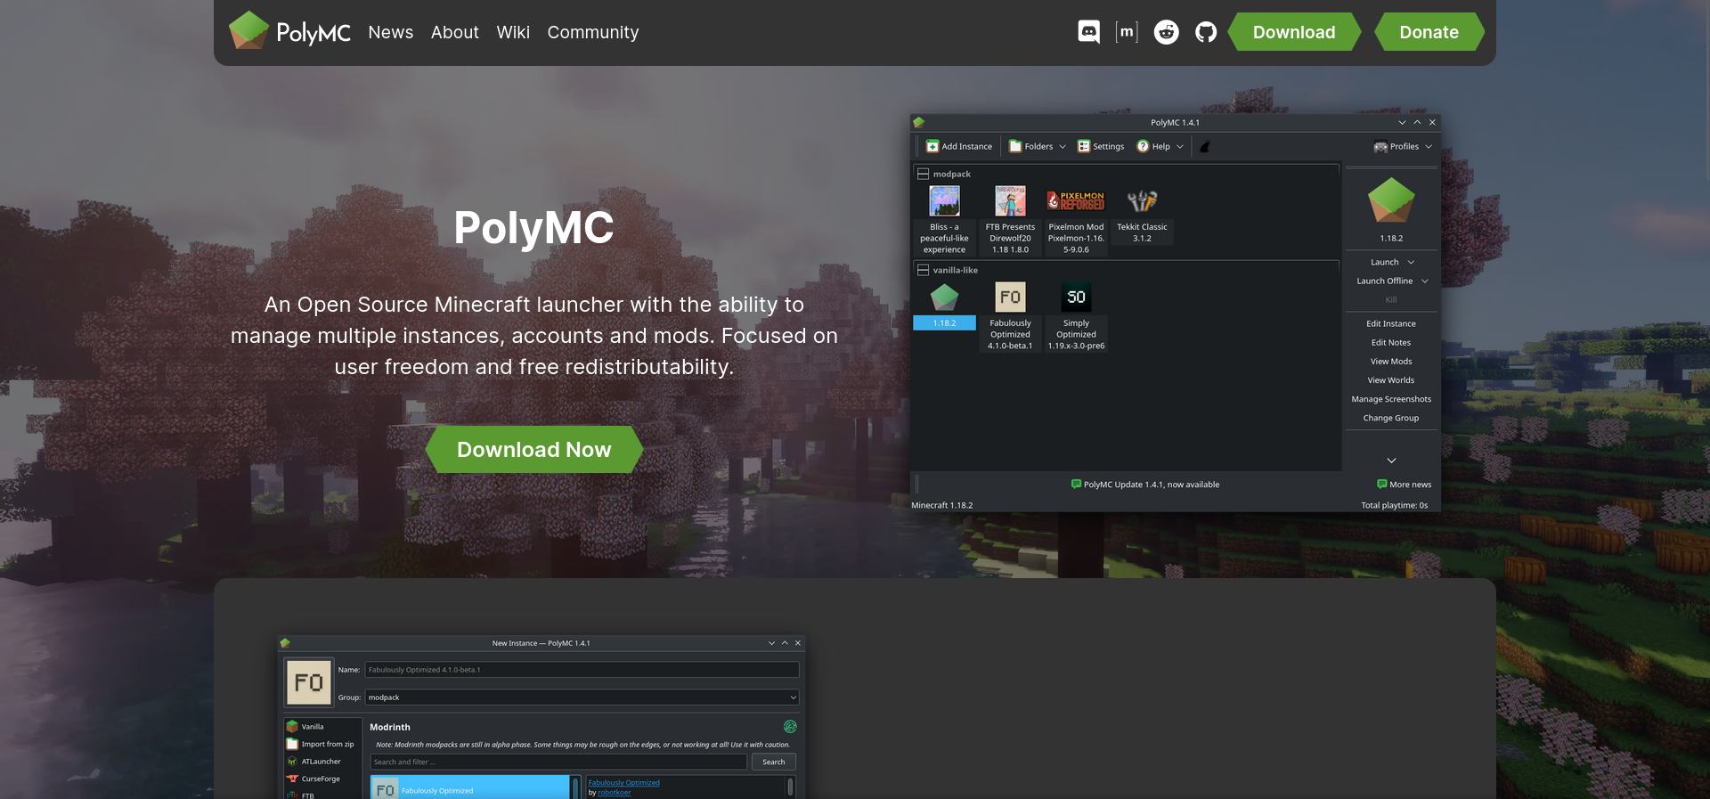1710x799 pixels.
Task: Click the Total playtime: 0s status text
Action: click(1395, 505)
